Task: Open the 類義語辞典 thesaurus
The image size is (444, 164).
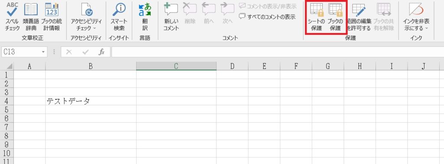Action: point(31,17)
